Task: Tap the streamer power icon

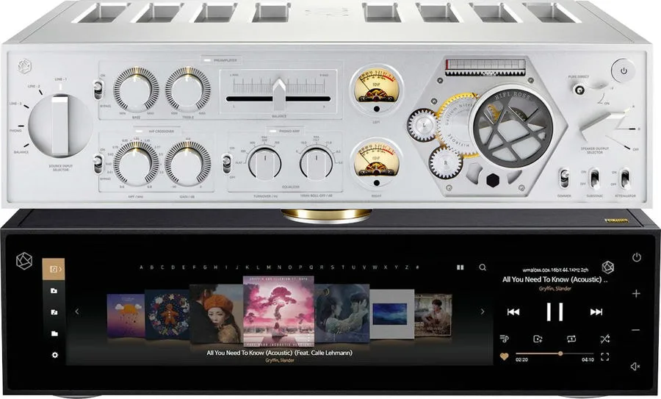Action: tap(637, 257)
